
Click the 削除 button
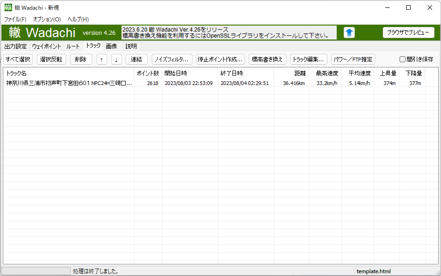tap(81, 59)
